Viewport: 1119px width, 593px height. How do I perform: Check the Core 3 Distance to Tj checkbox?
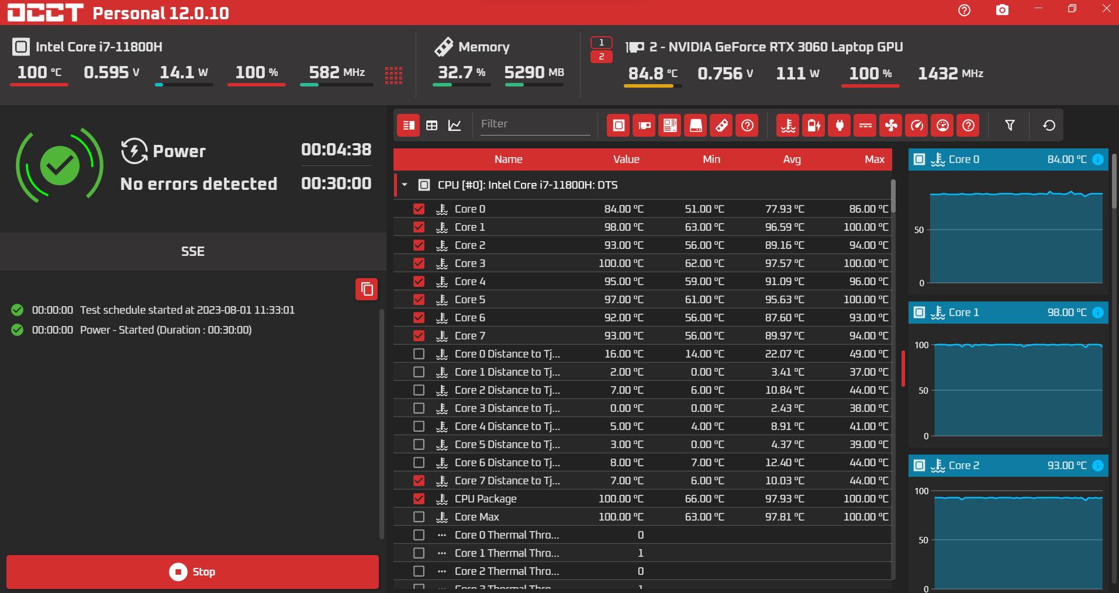pyautogui.click(x=419, y=408)
